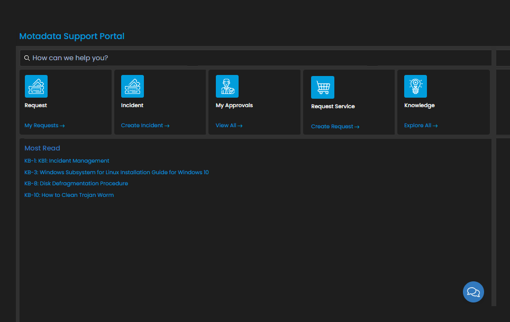Click the My Approvals card title

[234, 106]
